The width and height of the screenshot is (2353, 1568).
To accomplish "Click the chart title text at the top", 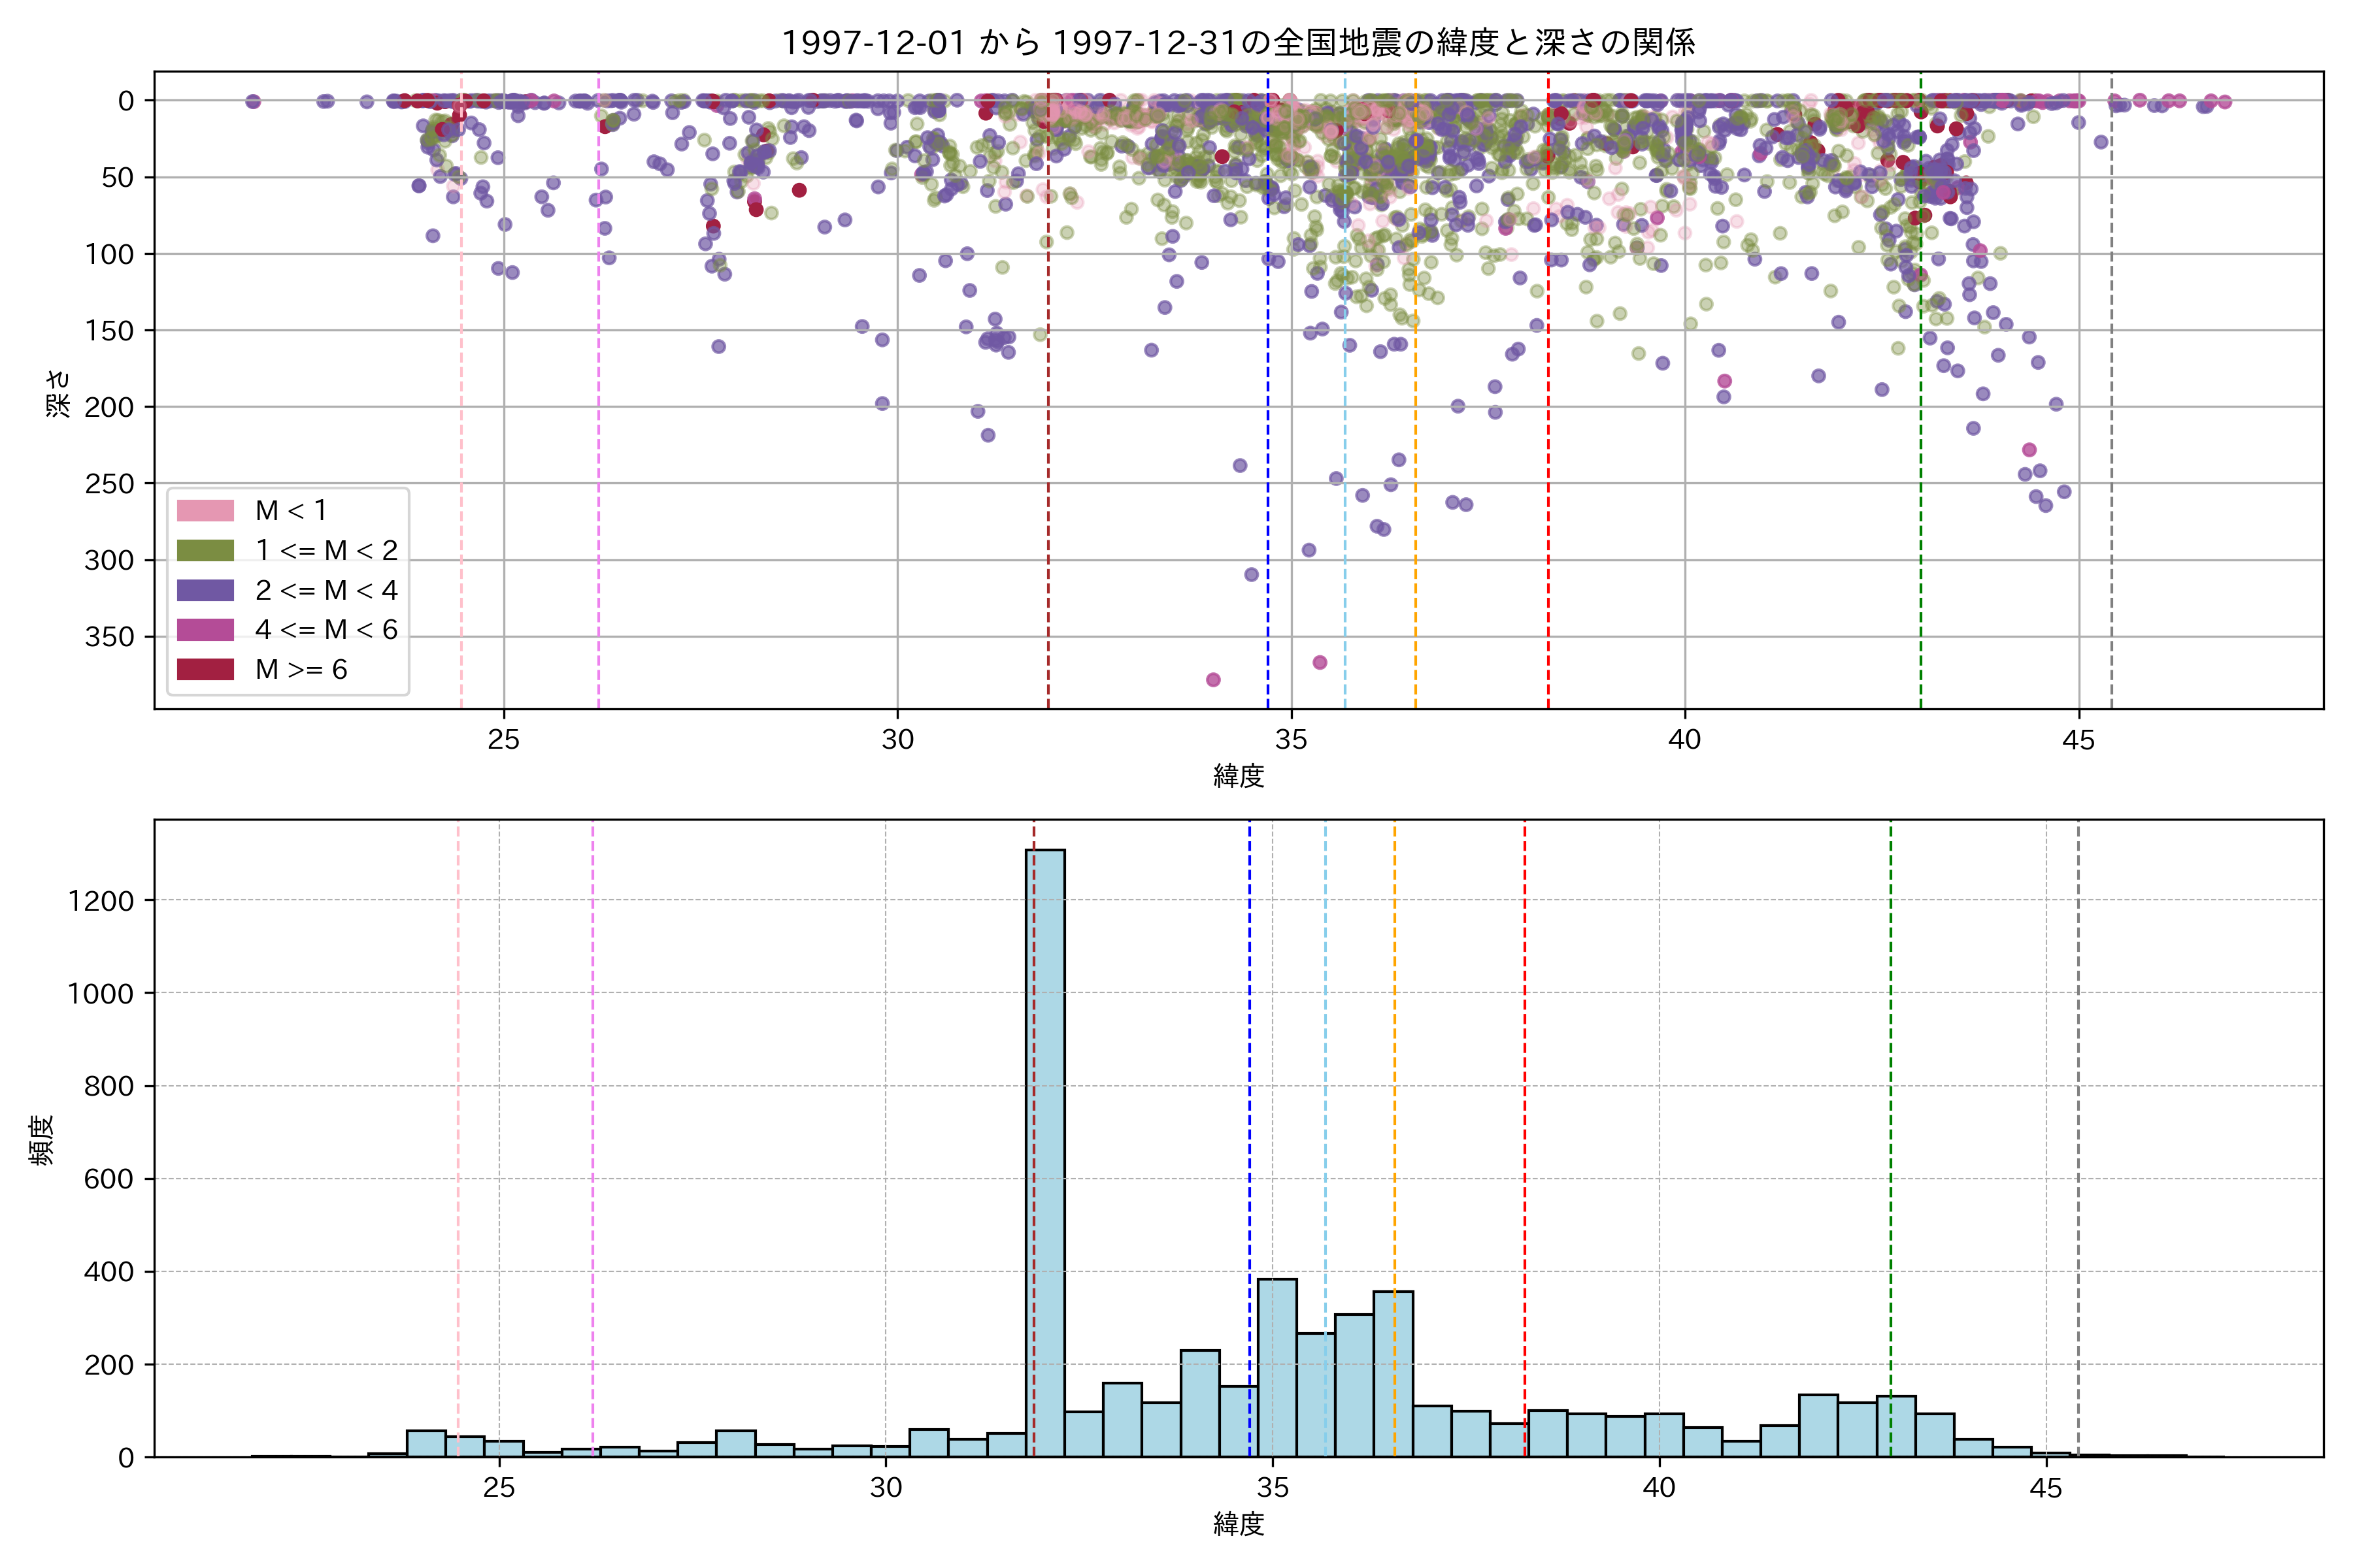I will [x=1237, y=43].
